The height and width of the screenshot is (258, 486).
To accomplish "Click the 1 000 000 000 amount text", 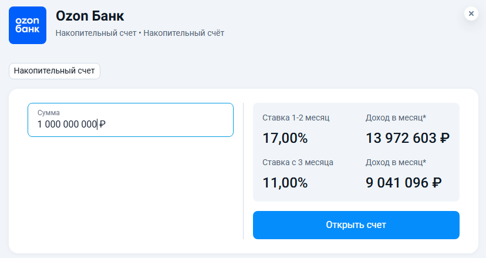I will coord(66,125).
